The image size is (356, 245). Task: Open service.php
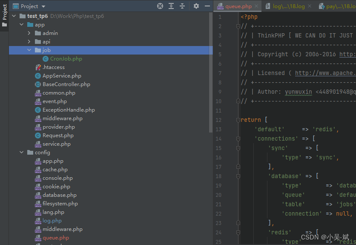click(57, 144)
